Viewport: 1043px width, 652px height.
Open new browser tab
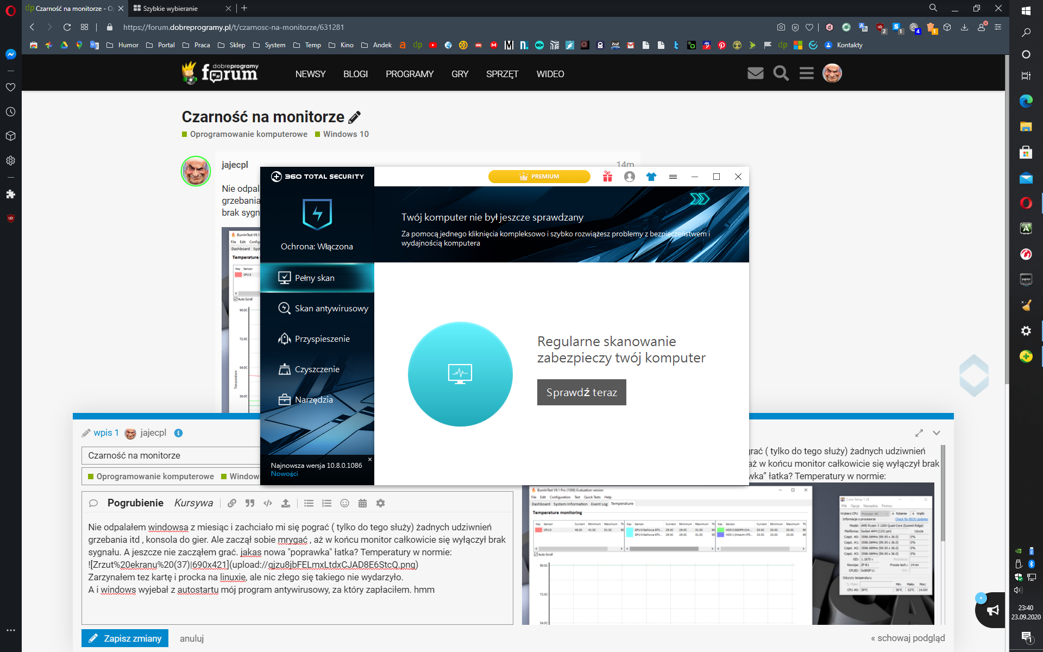pyautogui.click(x=244, y=8)
